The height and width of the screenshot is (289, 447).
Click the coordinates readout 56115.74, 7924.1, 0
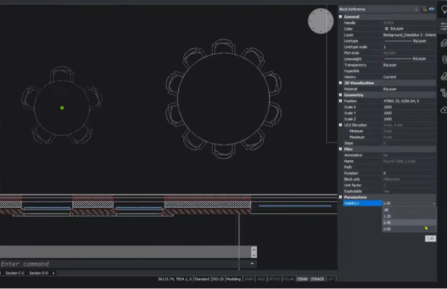click(x=175, y=279)
